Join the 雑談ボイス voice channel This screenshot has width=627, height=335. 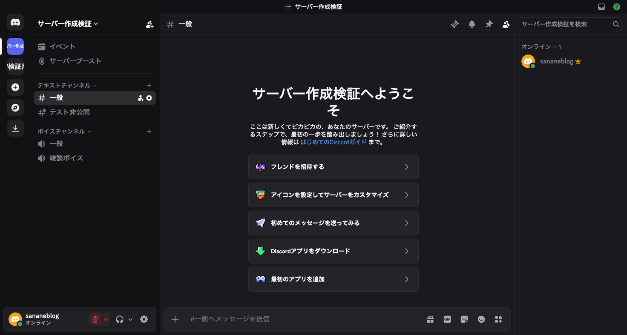(95, 158)
